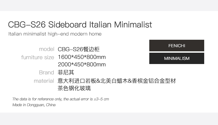Screen dimensions: 218x125
Task: Click the data reference error disclaimer
Action: (60, 99)
